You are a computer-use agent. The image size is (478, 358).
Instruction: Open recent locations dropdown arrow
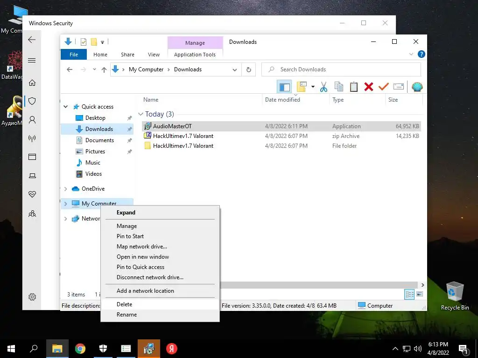pos(94,69)
